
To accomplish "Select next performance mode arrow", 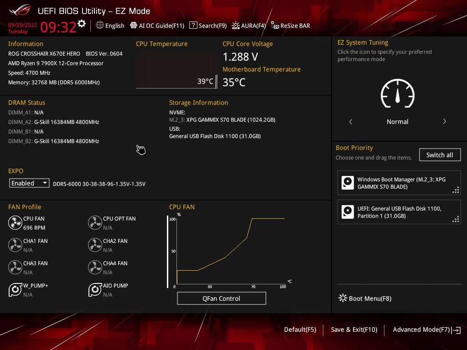I will click(x=444, y=121).
